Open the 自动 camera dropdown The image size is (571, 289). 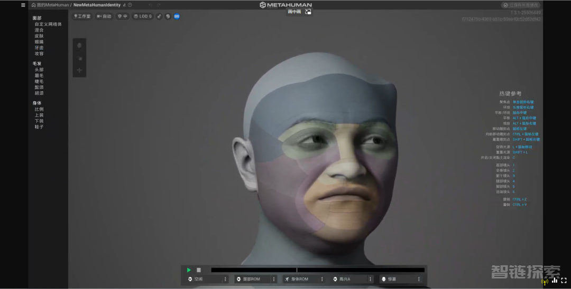(104, 16)
